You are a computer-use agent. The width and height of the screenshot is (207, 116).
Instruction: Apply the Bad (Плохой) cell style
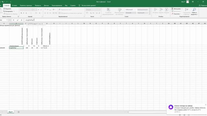click(x=131, y=13)
